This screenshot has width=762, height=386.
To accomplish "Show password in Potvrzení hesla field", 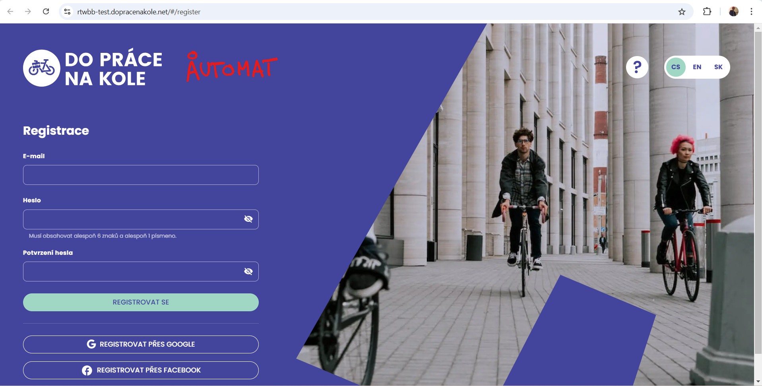I will point(248,272).
